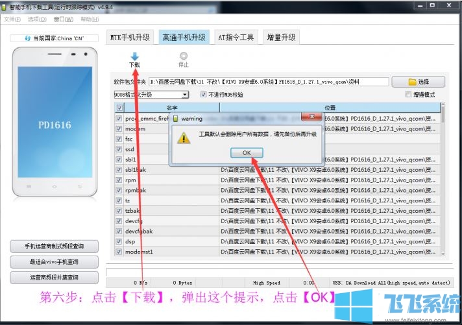
Task: Uncheck the rpmbak row checkbox
Action: click(x=119, y=190)
